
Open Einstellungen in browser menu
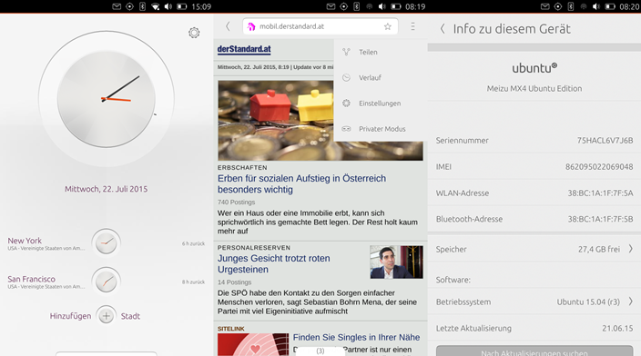coord(381,104)
